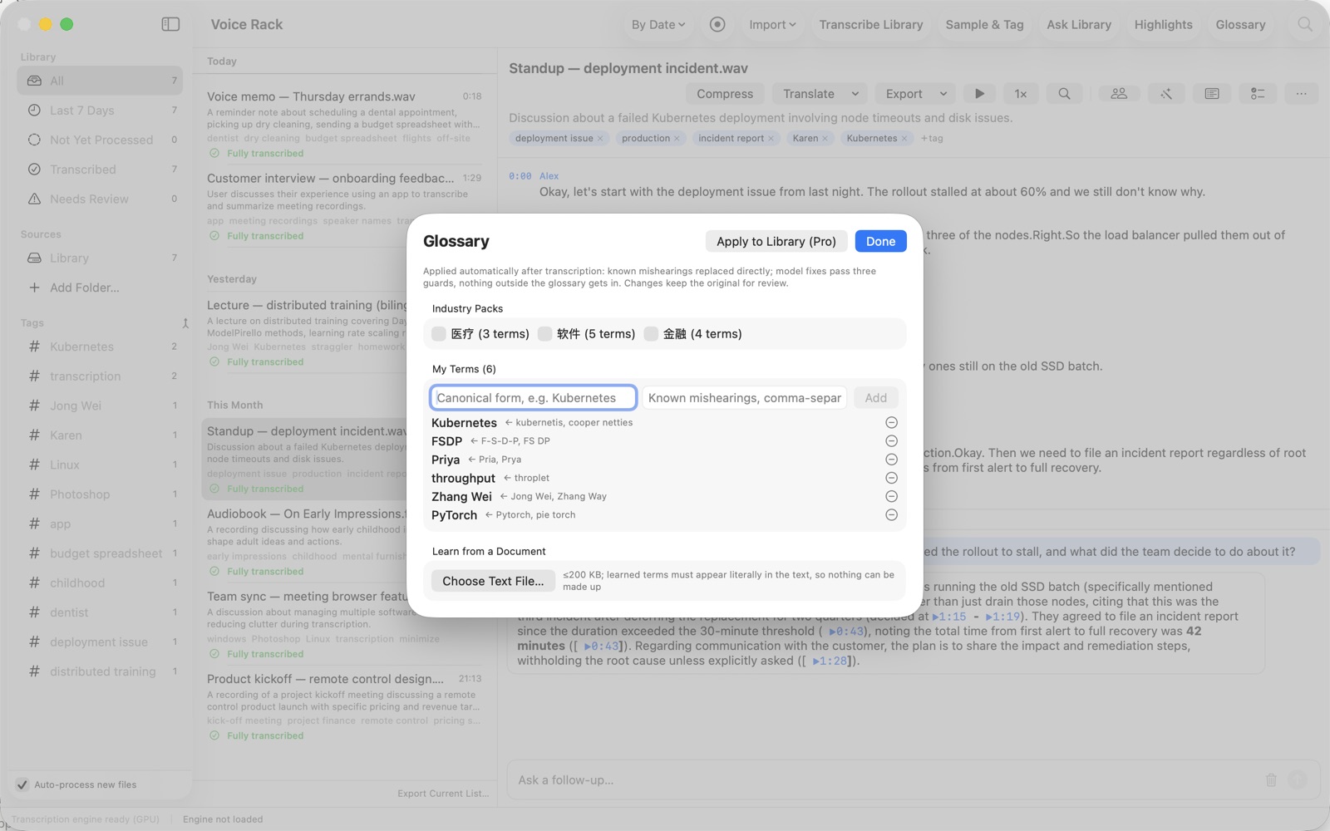Select Last 7 Days in sidebar
This screenshot has width=1330, height=831.
100,110
